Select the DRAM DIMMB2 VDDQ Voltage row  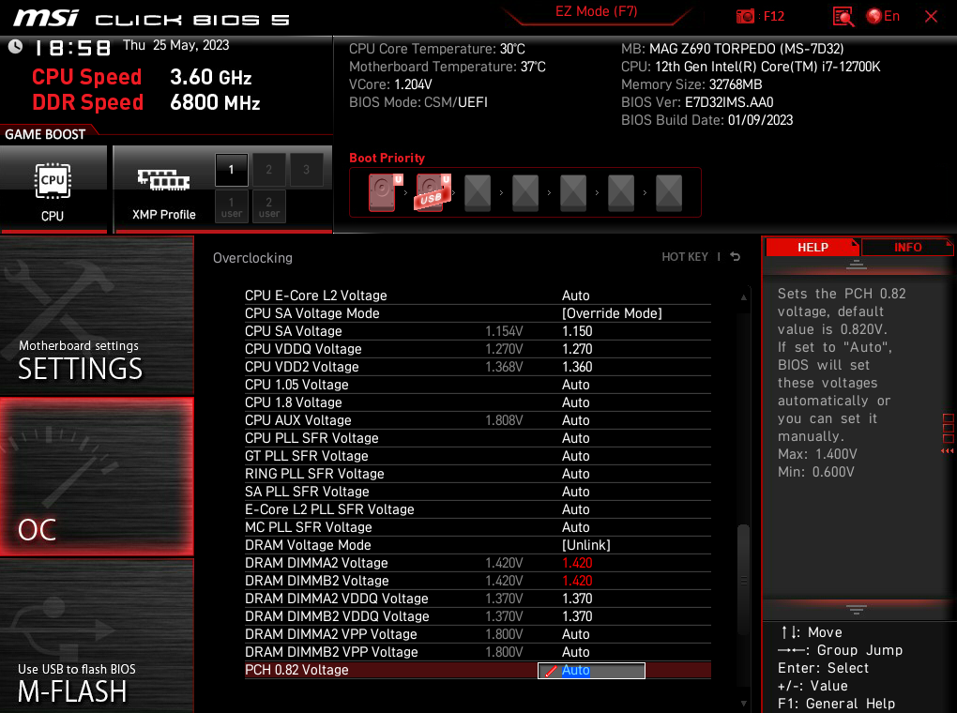(478, 616)
